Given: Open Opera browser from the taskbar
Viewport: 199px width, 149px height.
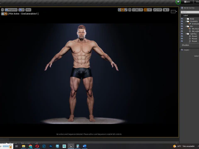Looking at the screenshot, I should pos(37,146).
